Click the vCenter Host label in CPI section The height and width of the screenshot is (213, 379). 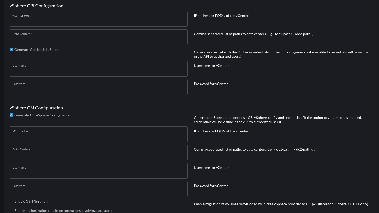click(x=22, y=15)
